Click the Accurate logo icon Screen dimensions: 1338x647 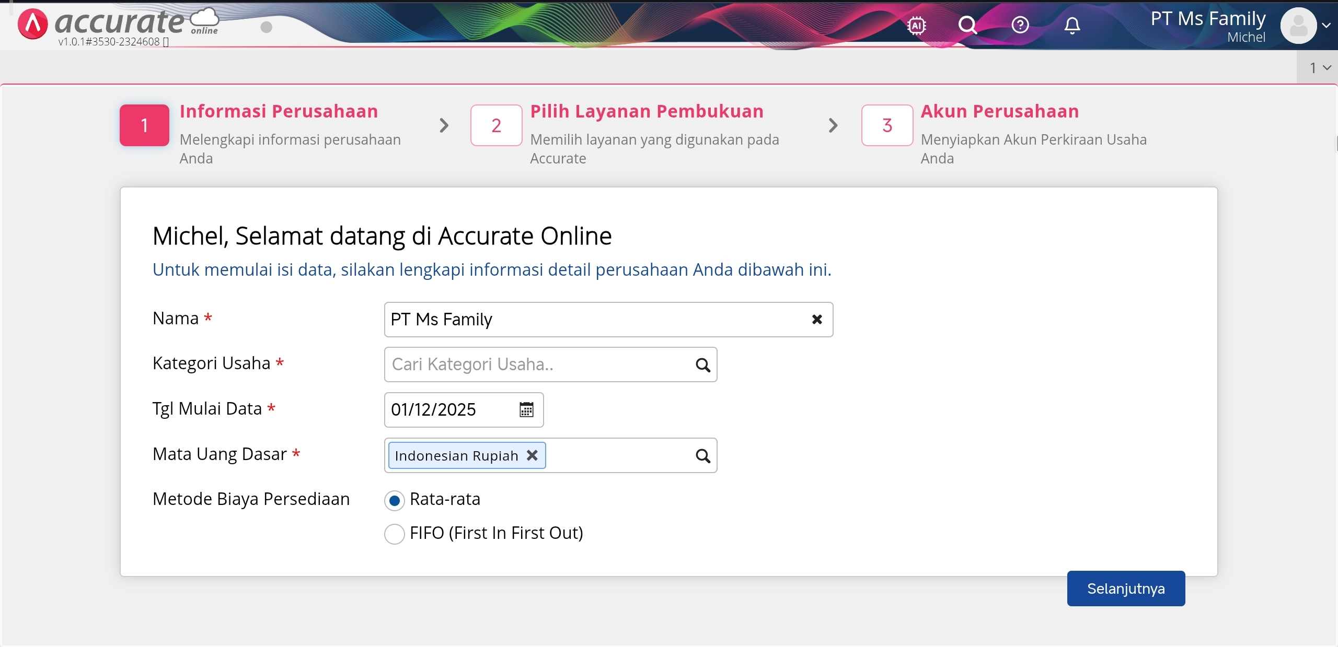pos(32,24)
